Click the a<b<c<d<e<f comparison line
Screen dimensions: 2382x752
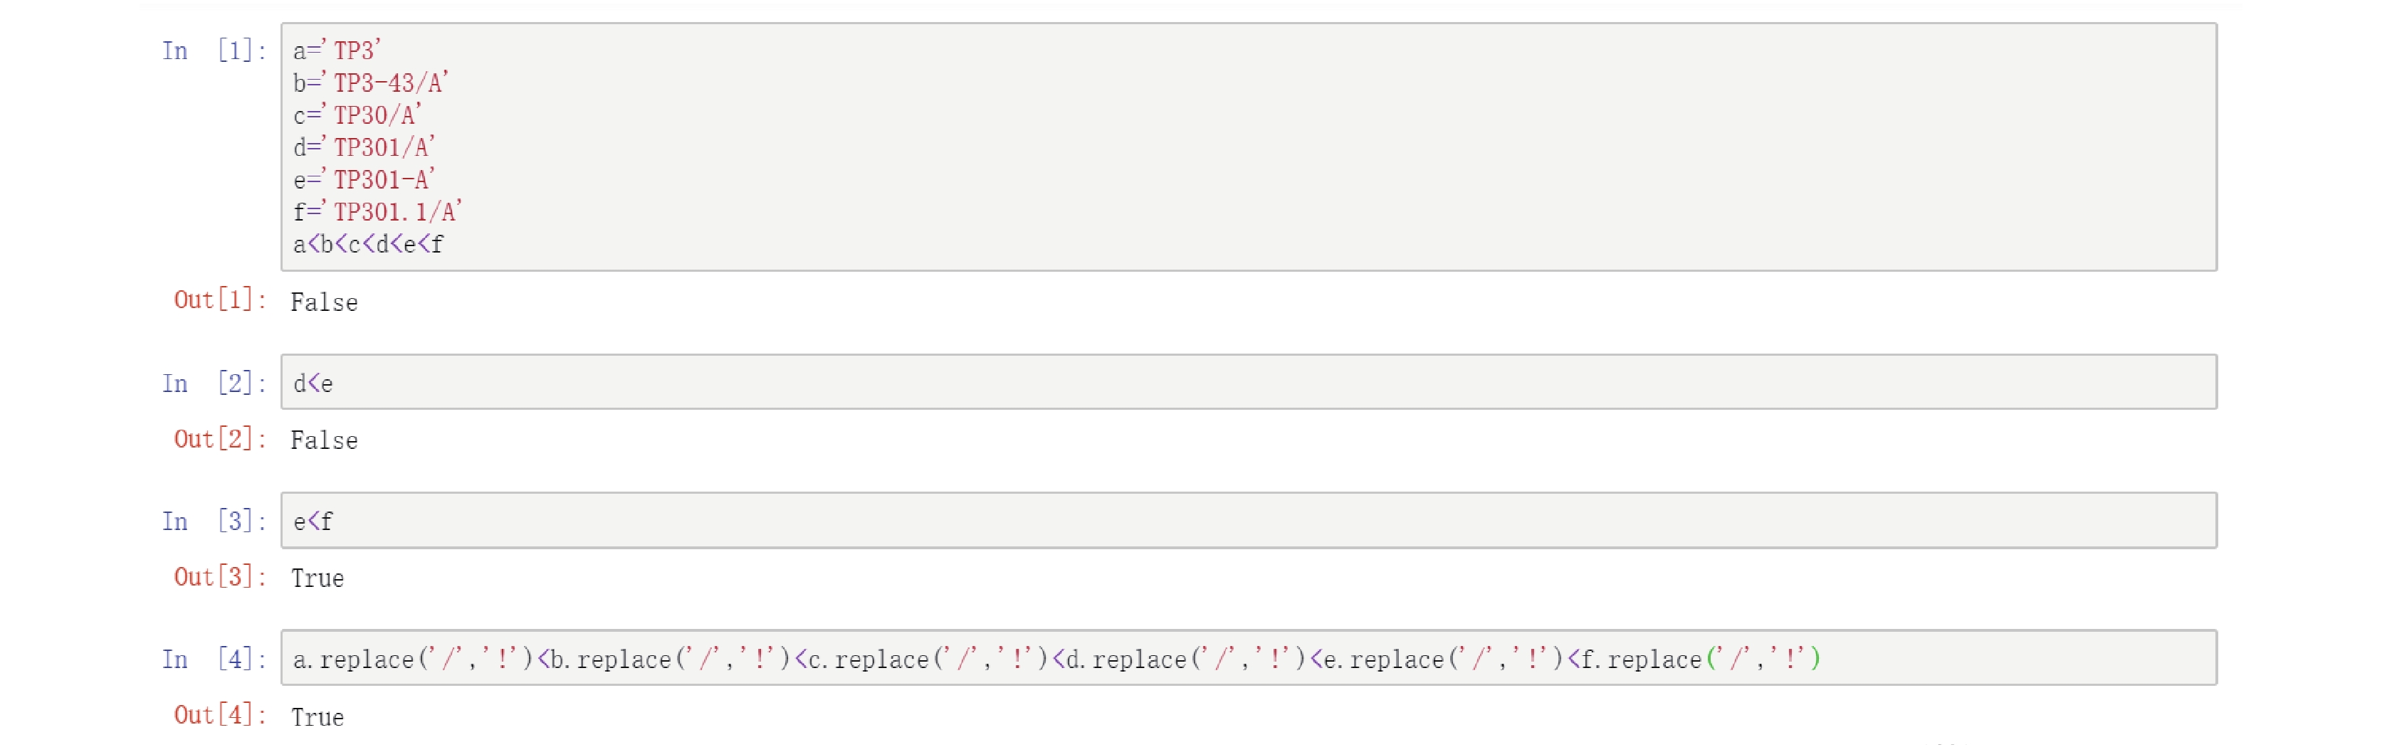[x=369, y=245]
